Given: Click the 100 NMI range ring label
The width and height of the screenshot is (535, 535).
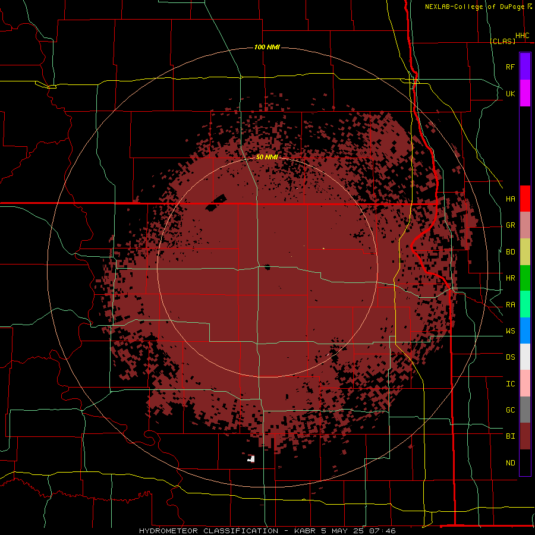Looking at the screenshot, I should (267, 47).
